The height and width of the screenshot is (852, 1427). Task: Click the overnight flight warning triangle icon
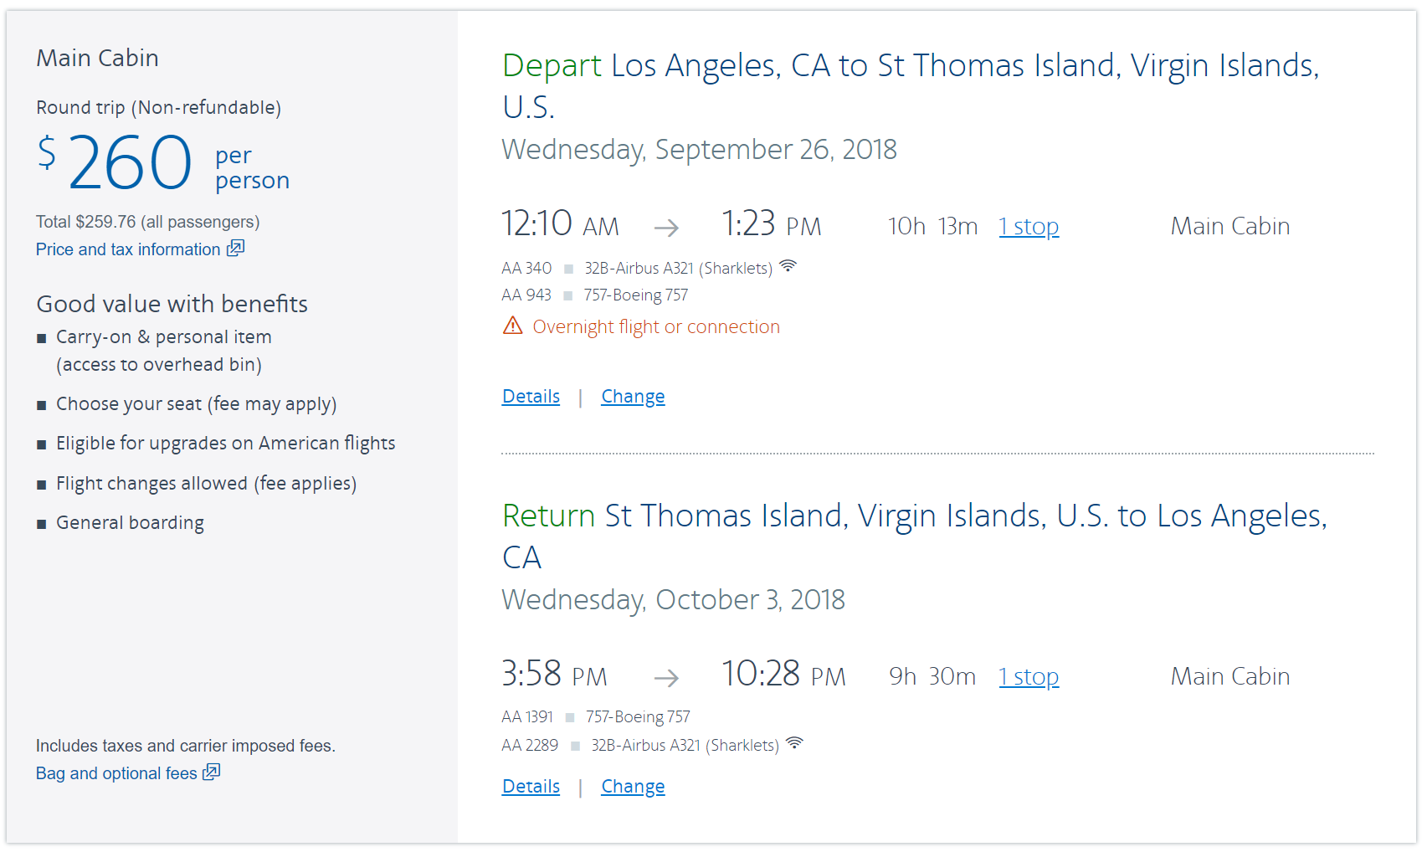(512, 326)
